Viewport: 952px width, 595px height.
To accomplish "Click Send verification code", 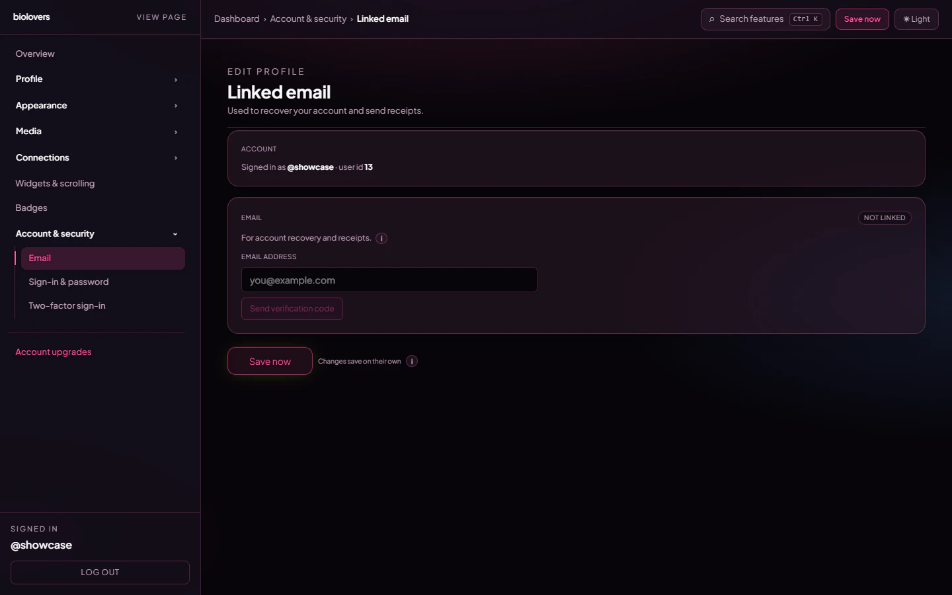I will 292,308.
